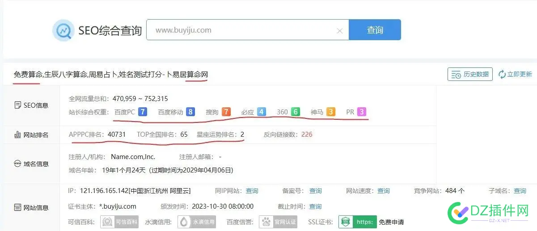Click the PR weight badge 3

[x=361, y=112]
